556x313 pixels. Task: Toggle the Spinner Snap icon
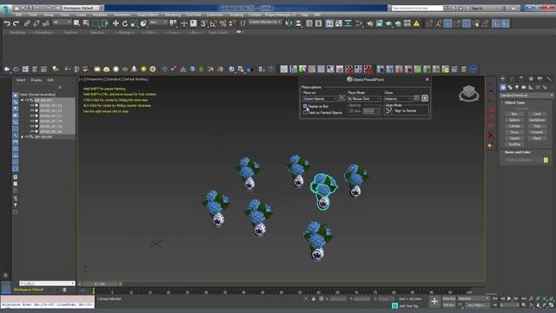pos(232,23)
